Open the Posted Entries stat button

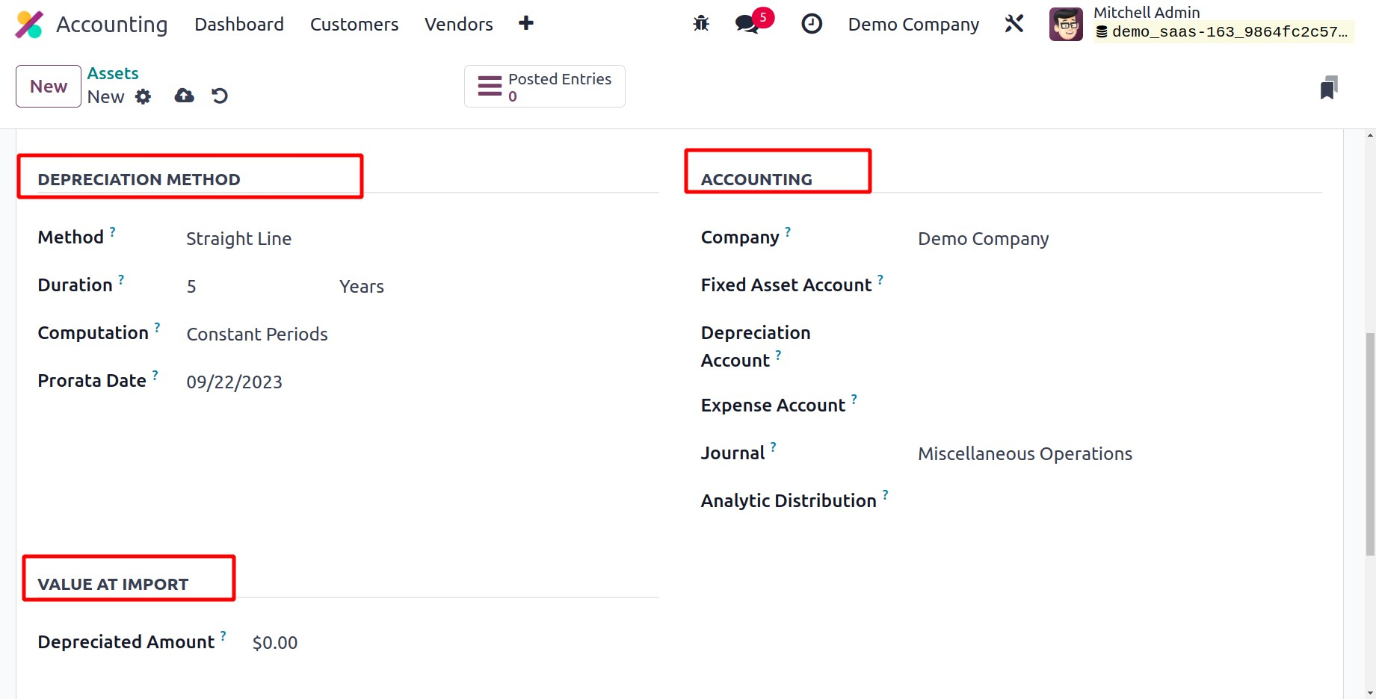coord(545,87)
